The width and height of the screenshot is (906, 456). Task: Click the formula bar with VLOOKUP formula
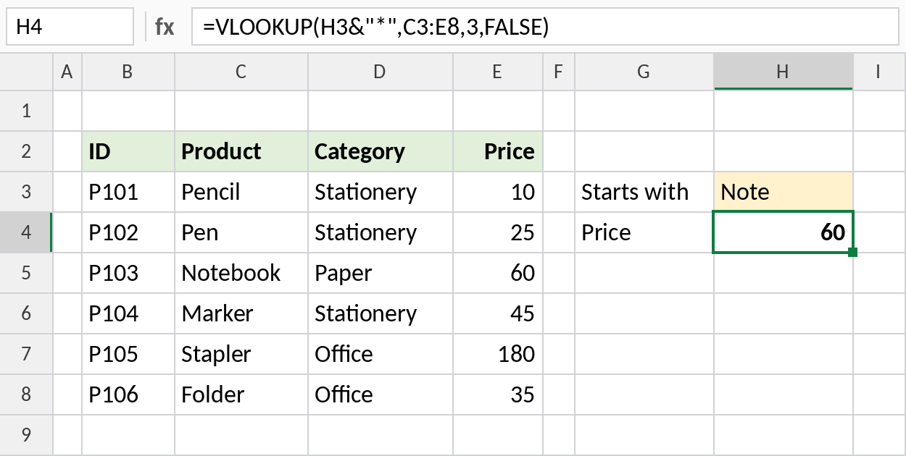(x=545, y=27)
